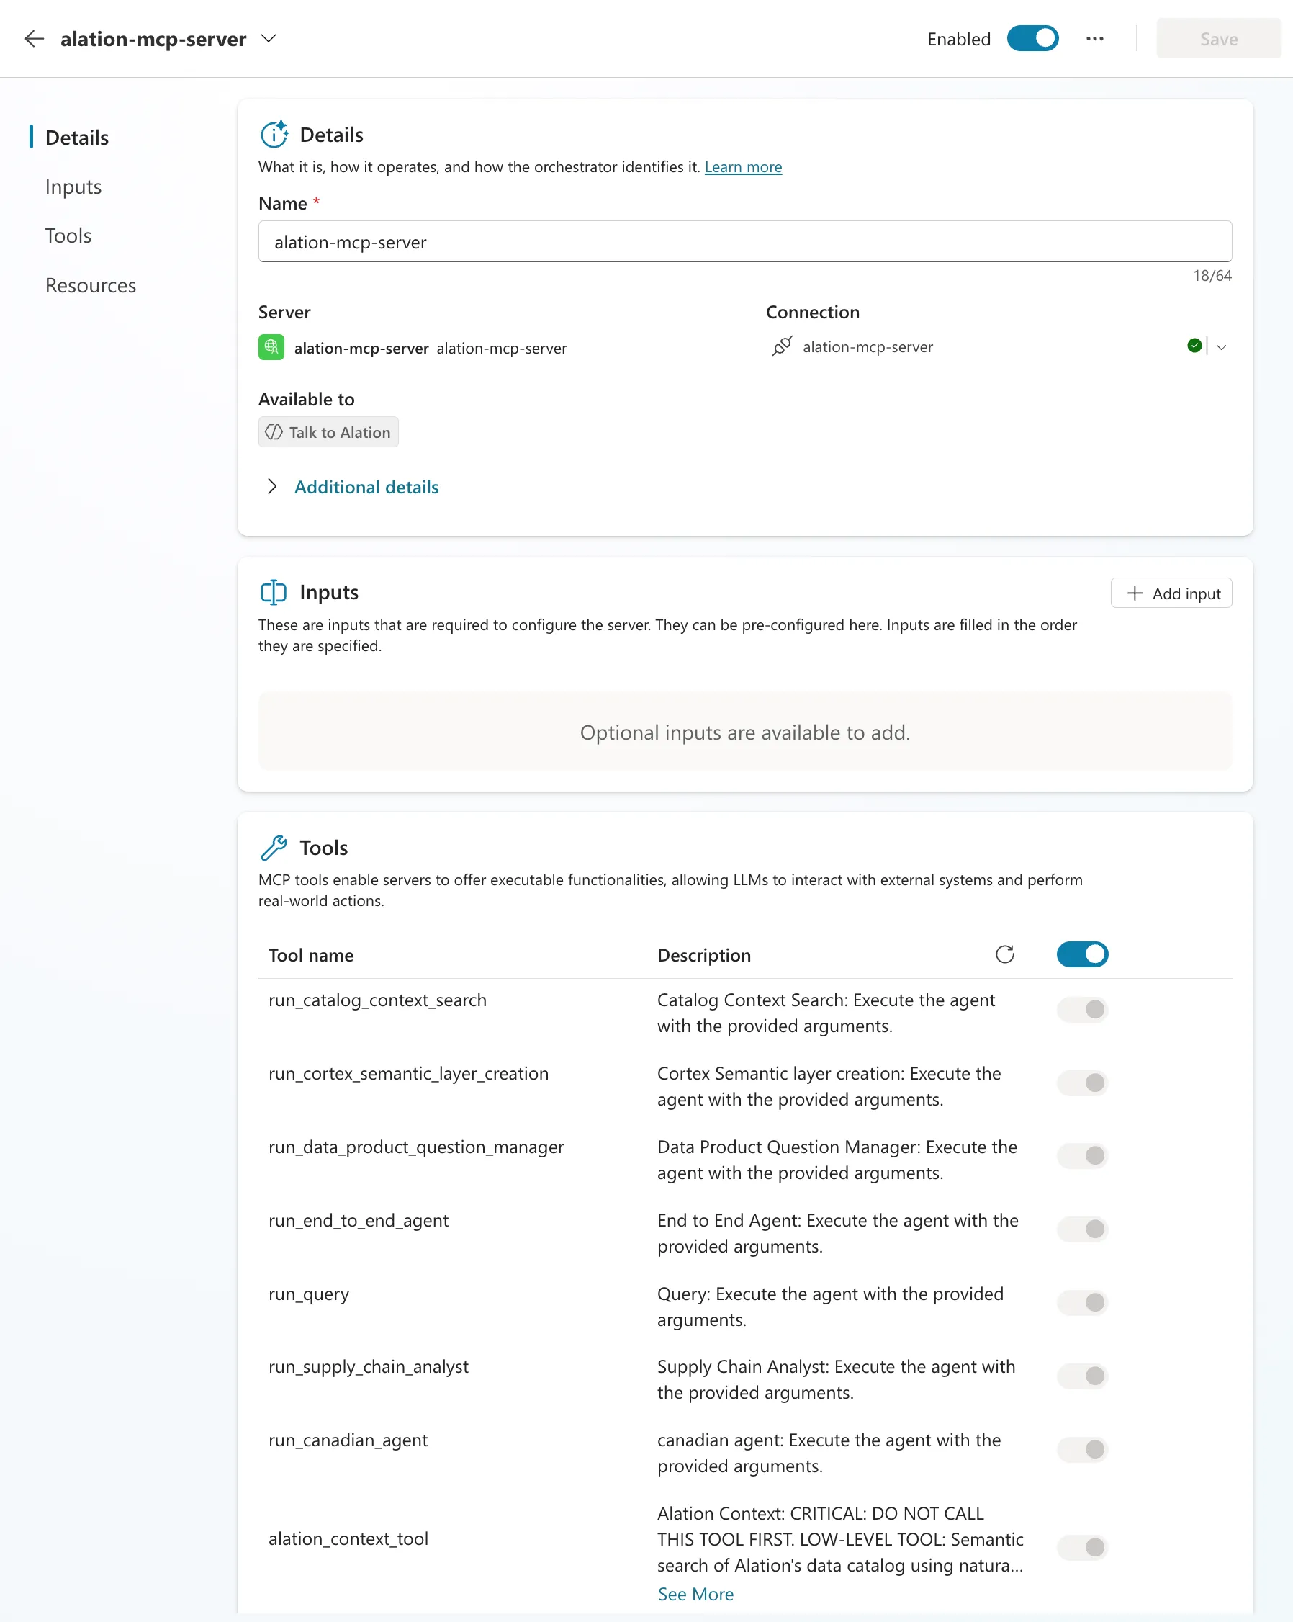Screen dimensions: 1293x1622
Task: Refresh the tools list
Action: [x=1006, y=954]
